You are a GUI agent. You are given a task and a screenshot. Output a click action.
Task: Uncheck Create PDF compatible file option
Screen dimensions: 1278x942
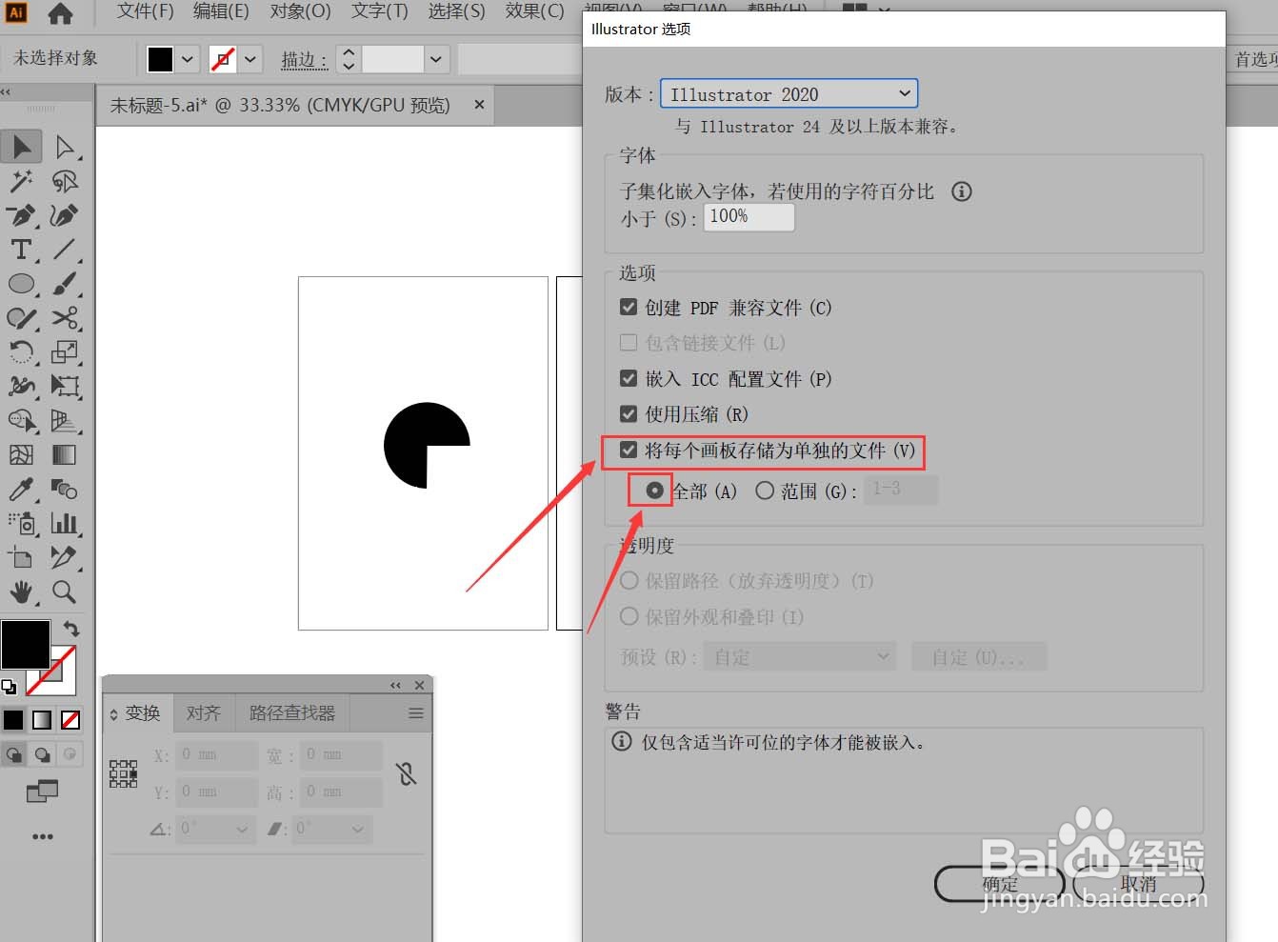(x=629, y=307)
